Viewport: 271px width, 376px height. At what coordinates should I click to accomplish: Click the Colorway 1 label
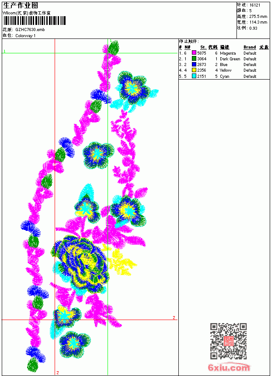click(x=25, y=36)
